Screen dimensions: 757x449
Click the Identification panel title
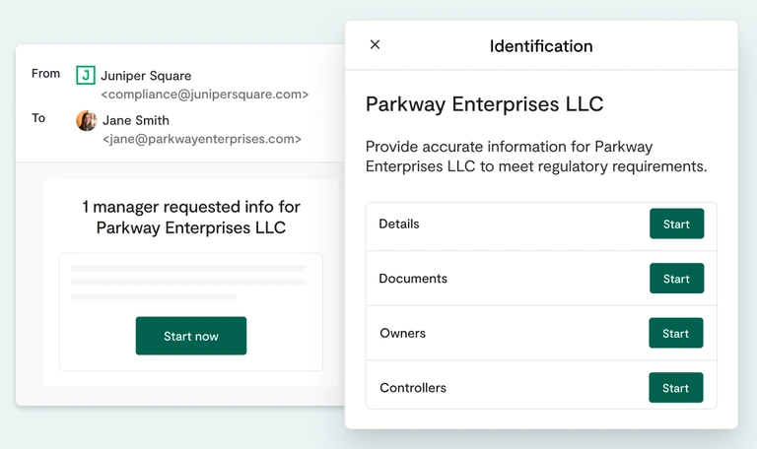[541, 46]
